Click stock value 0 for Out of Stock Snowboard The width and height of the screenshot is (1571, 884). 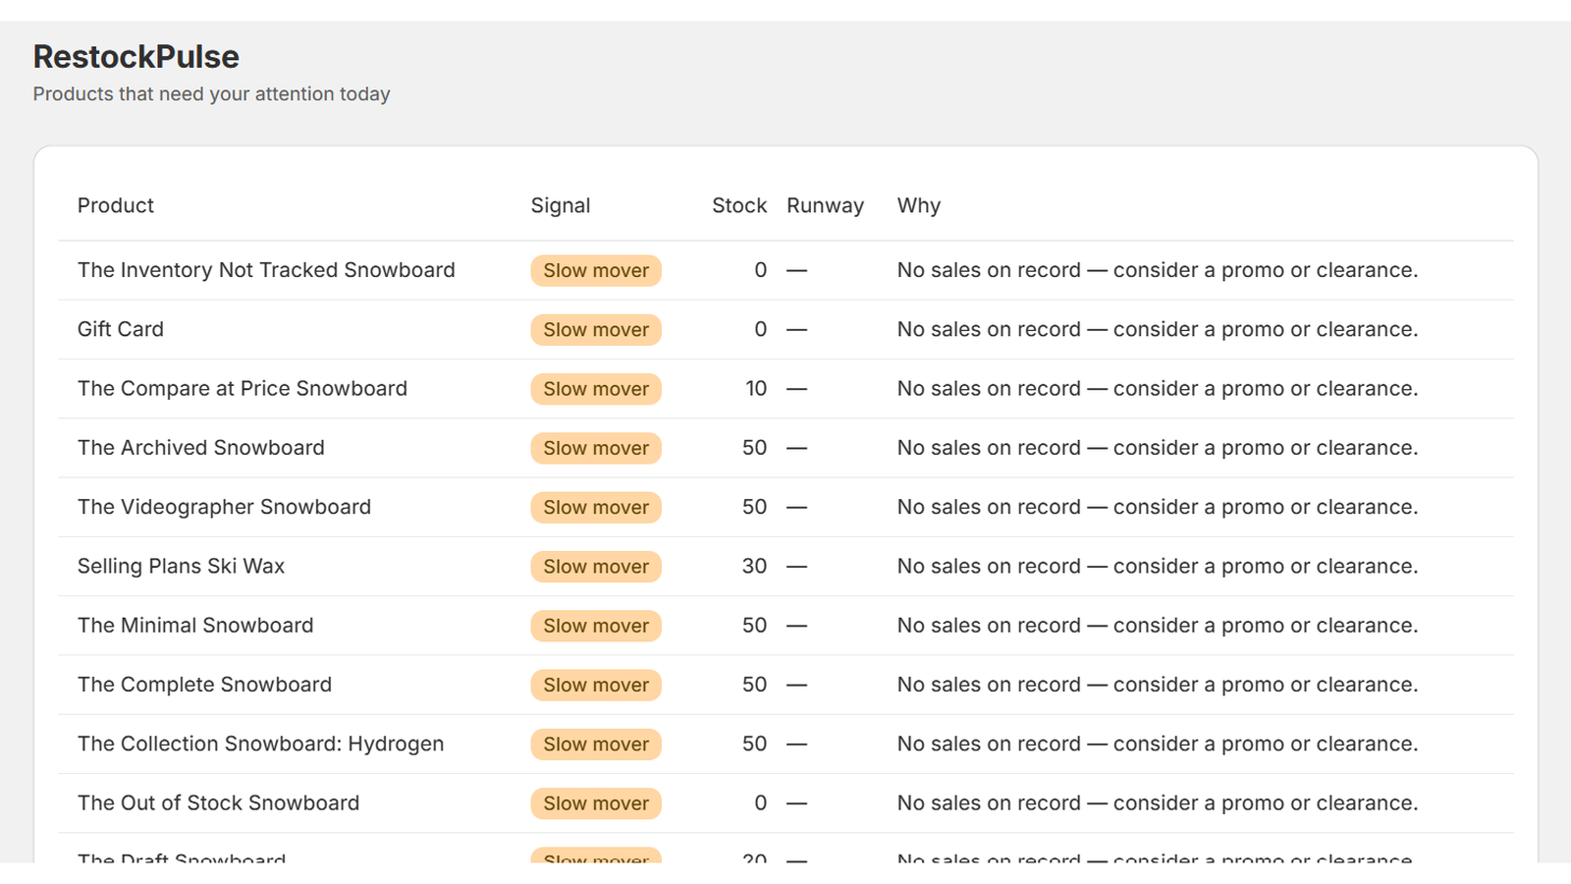point(761,803)
